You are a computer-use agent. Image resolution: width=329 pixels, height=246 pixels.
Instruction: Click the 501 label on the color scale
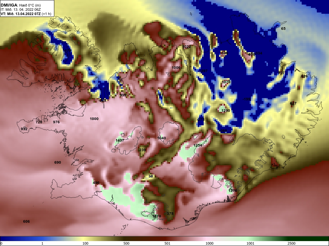pyautogui.click(x=167, y=243)
